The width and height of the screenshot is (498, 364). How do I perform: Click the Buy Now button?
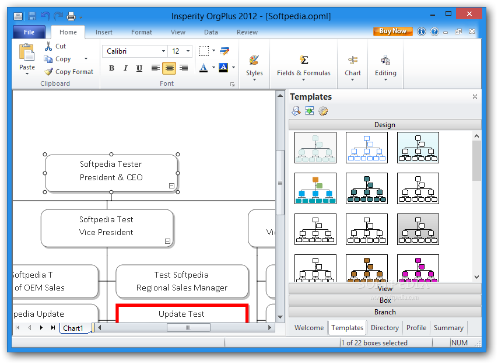click(393, 31)
